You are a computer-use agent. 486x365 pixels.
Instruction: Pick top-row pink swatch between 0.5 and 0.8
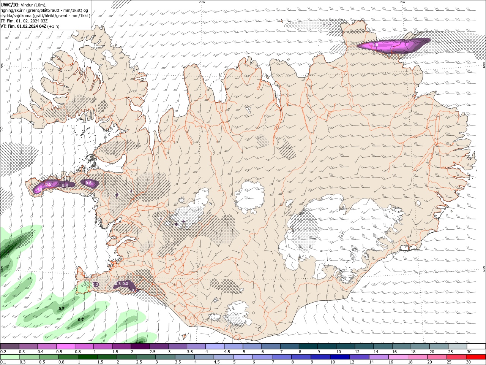(66, 346)
